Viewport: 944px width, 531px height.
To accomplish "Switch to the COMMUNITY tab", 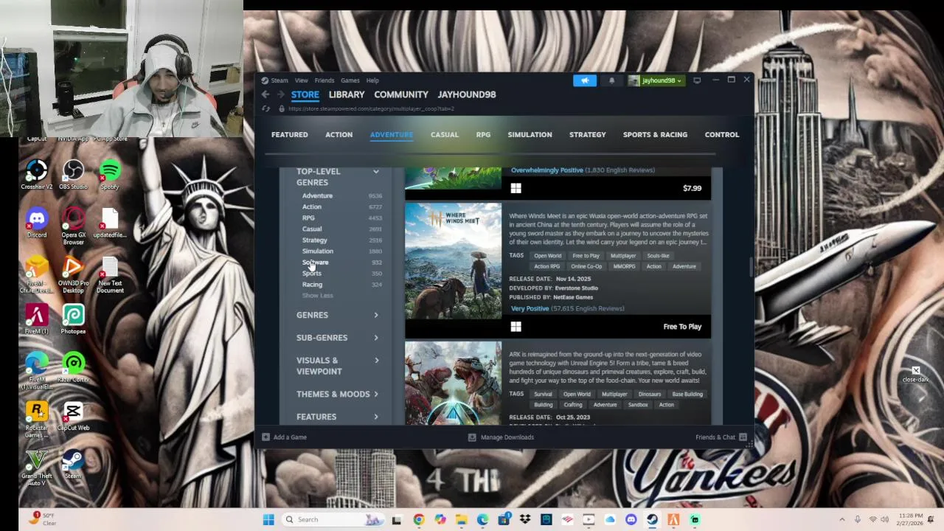I will (x=401, y=94).
